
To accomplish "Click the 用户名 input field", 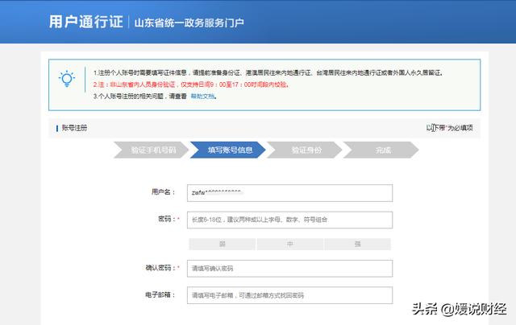I will 289,193.
